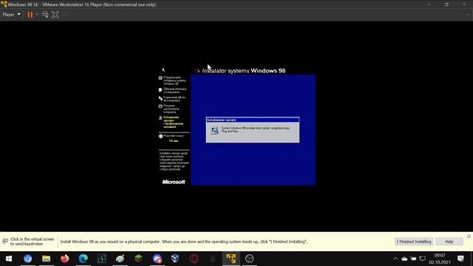Open the Player menu

pyautogui.click(x=12, y=15)
